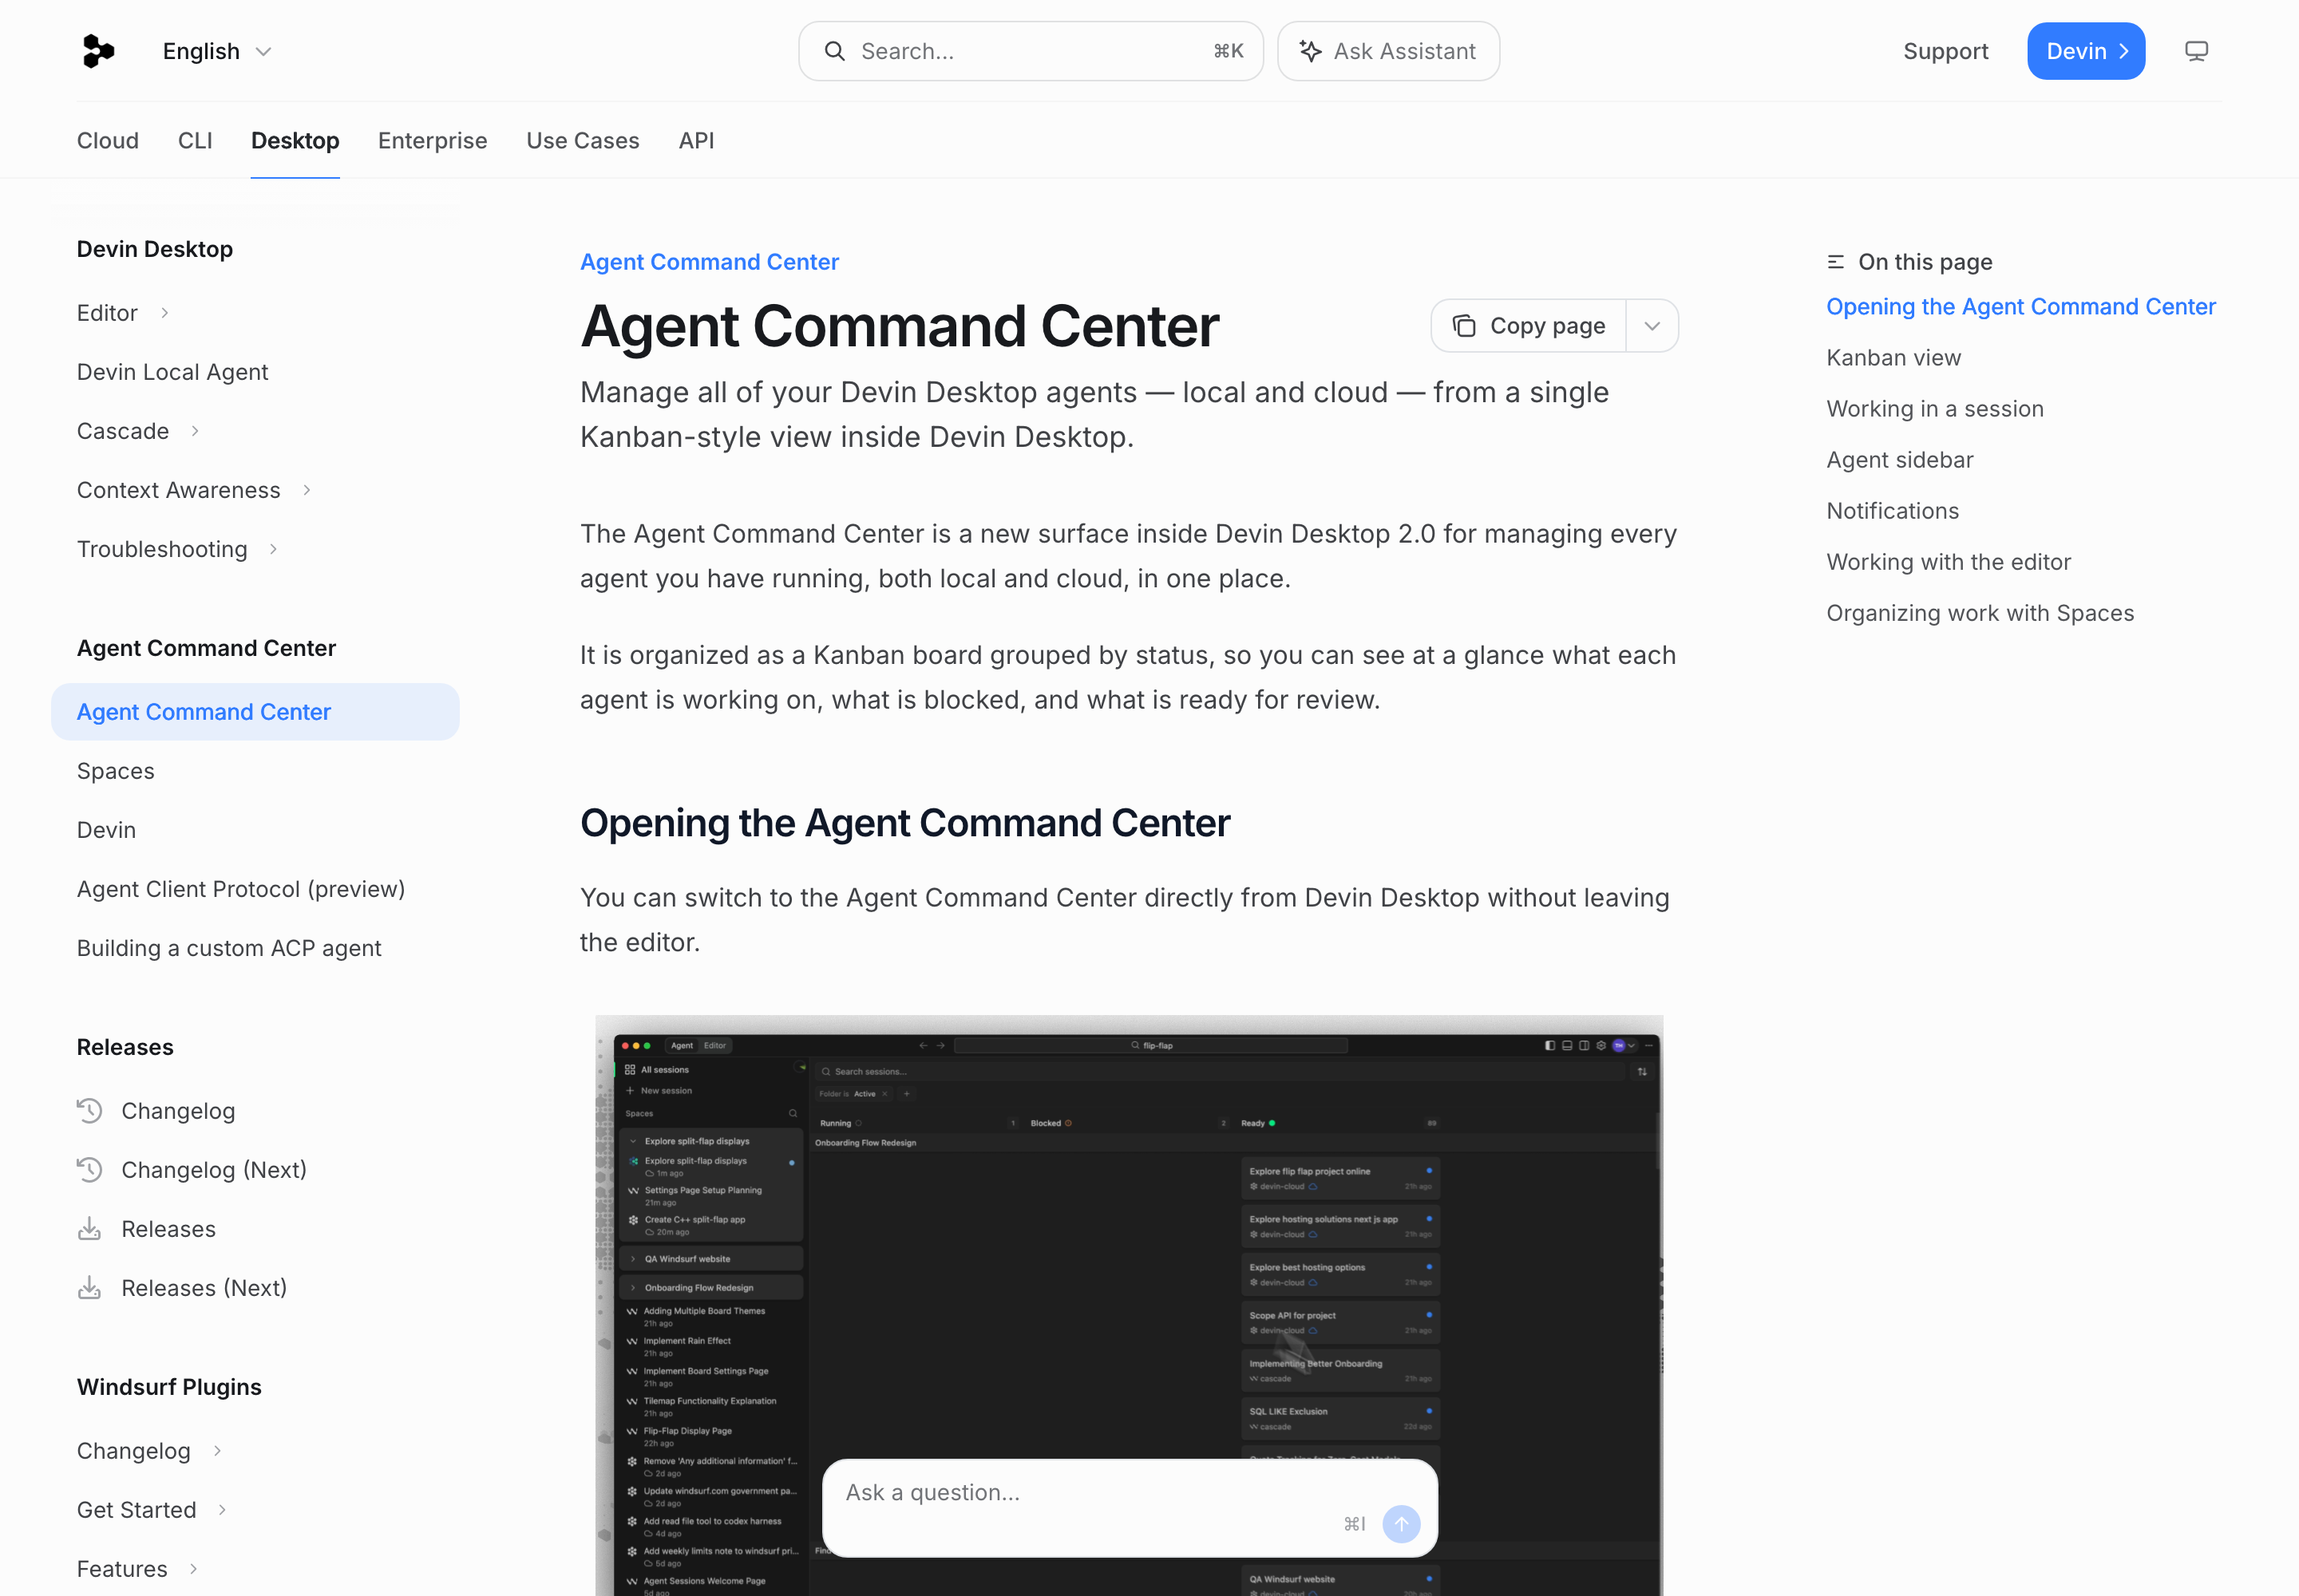This screenshot has height=1596, width=2299.
Task: Jump to Kanban view section
Action: pos(1893,358)
